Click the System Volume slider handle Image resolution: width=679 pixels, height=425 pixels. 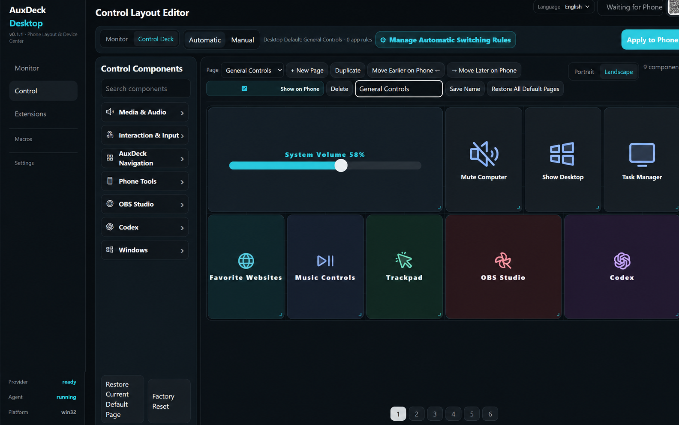pos(341,165)
